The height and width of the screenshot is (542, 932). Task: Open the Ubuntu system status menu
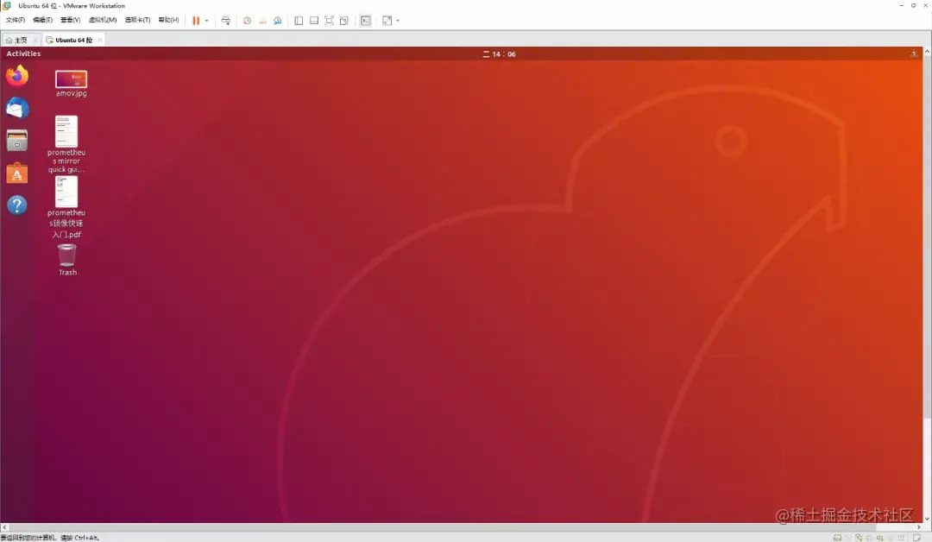tap(914, 54)
